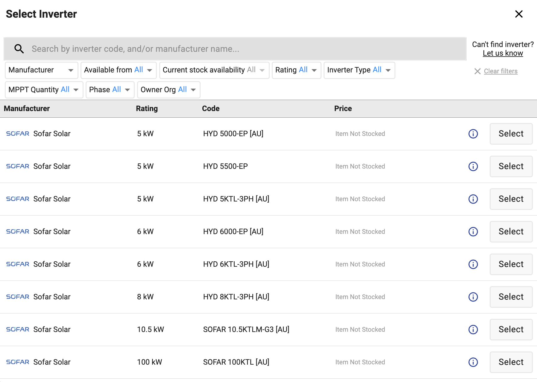Screen dimensions: 537x382
Task: Click the Code column header
Action: [x=211, y=109]
